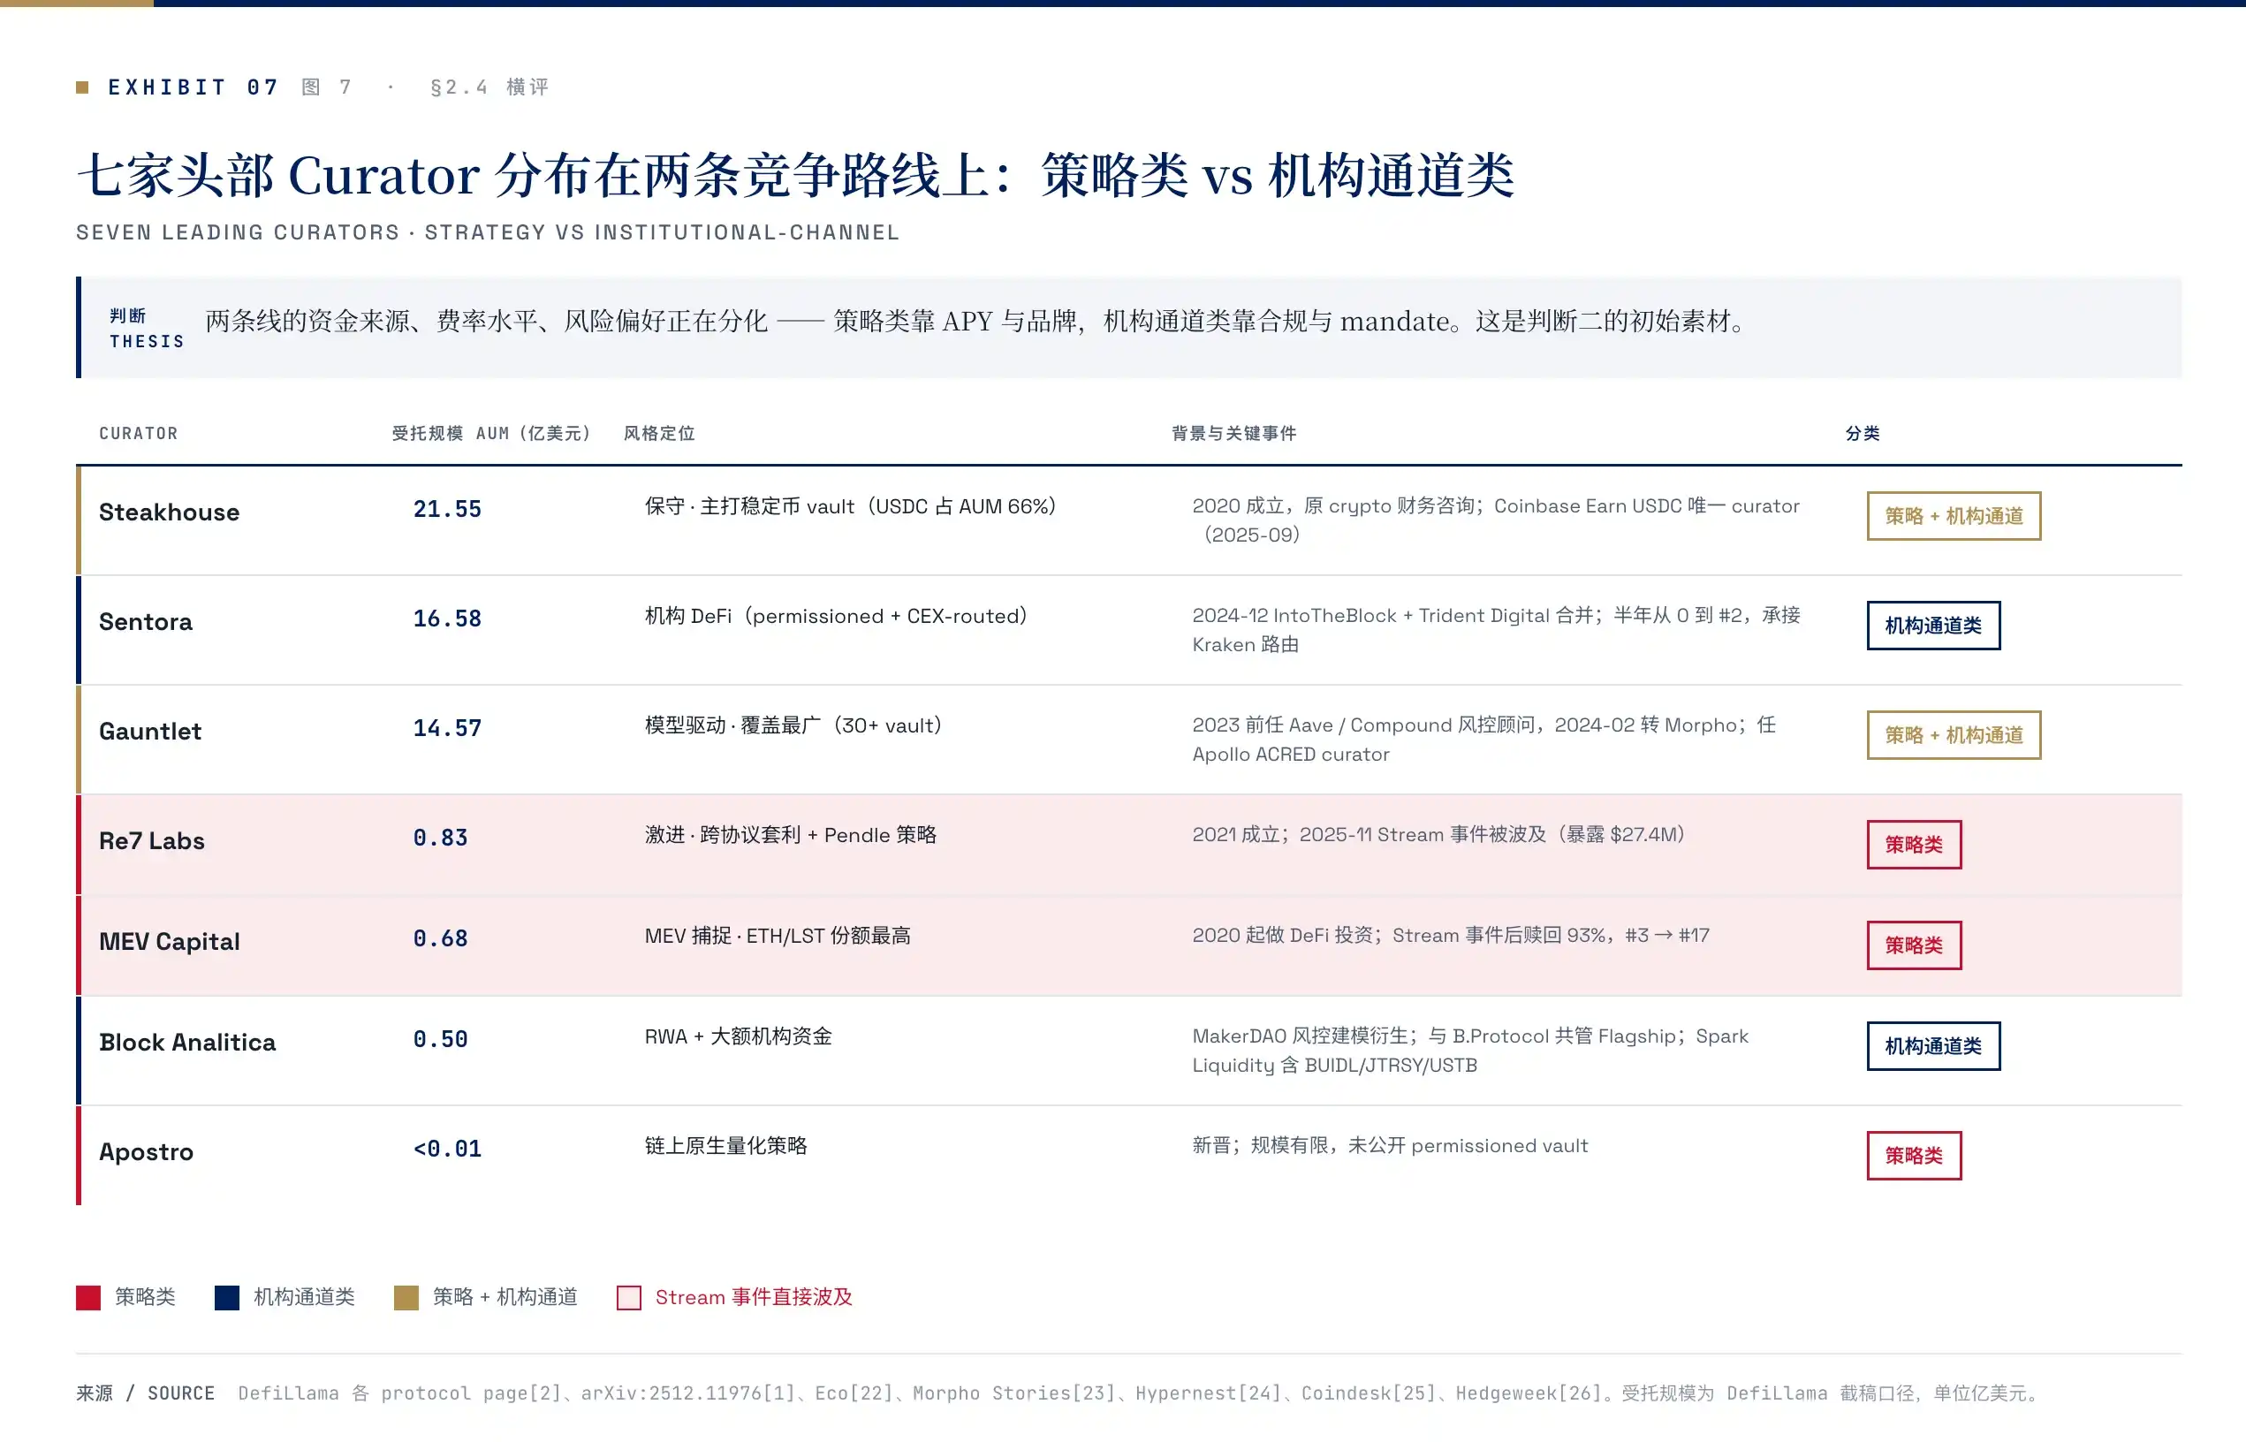Click Steakhouse's background text about Coinbase Earn USDC
This screenshot has height=1442, width=2246.
coord(1496,520)
